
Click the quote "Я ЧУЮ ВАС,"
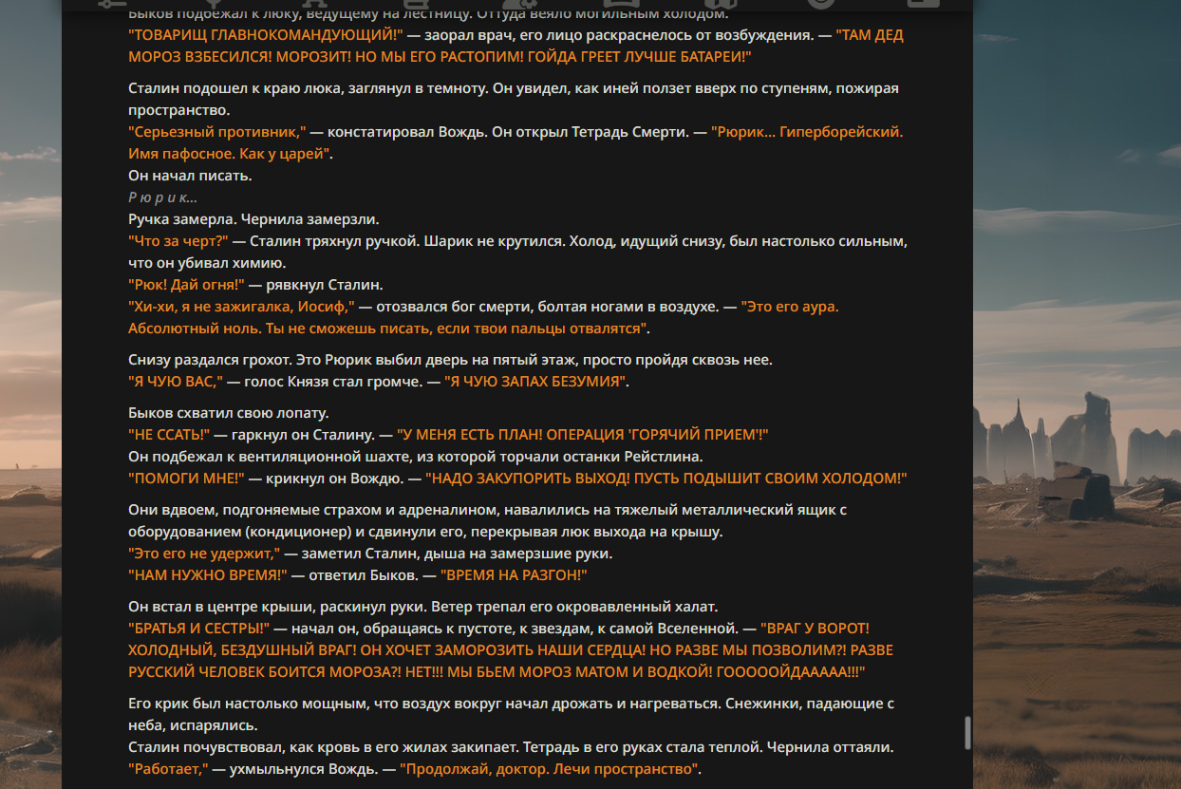tap(176, 383)
